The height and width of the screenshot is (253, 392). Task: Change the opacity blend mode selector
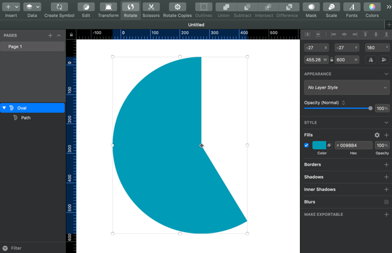[x=344, y=103]
